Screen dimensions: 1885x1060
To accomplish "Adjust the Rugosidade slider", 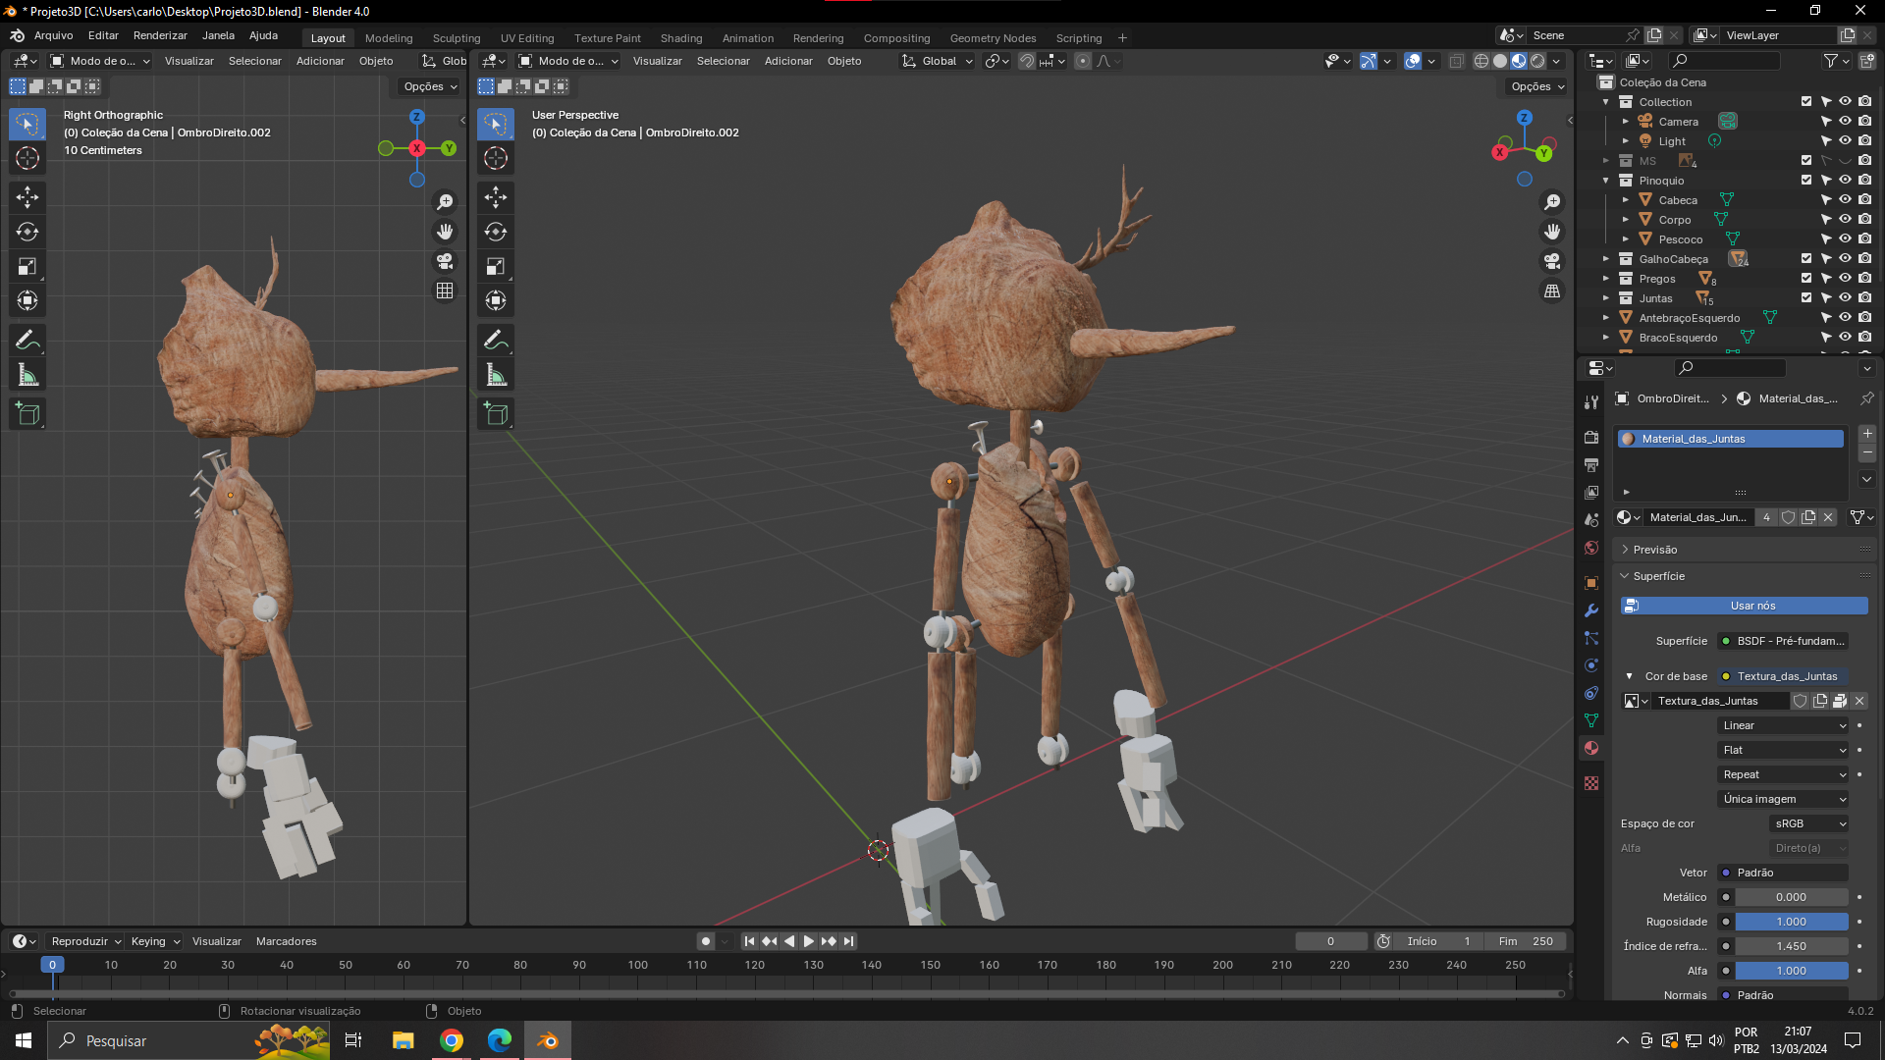I will click(x=1791, y=922).
